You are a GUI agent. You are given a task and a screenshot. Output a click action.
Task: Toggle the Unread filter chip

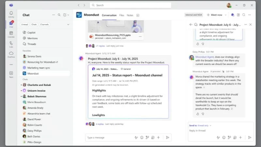(x=25, y=25)
